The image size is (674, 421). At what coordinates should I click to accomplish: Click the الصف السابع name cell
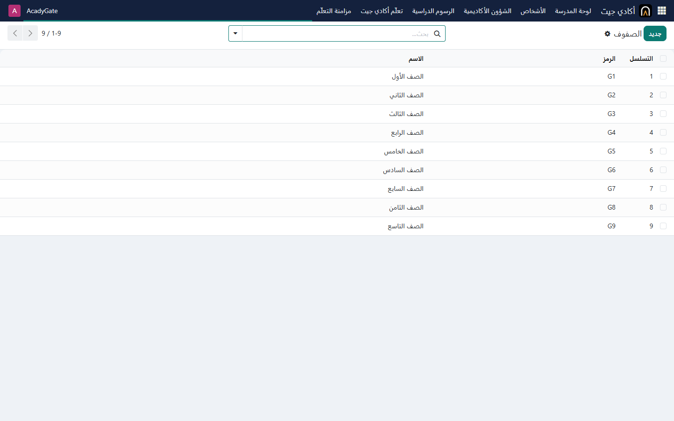pyautogui.click(x=405, y=189)
